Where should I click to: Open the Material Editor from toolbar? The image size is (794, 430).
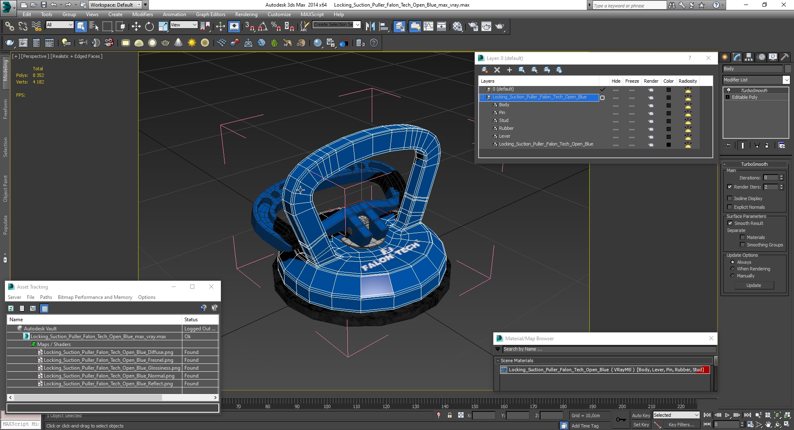click(x=457, y=26)
